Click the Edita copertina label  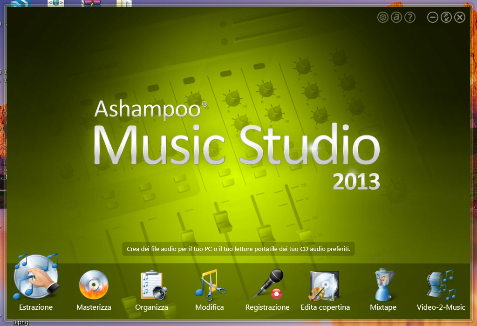tap(325, 307)
